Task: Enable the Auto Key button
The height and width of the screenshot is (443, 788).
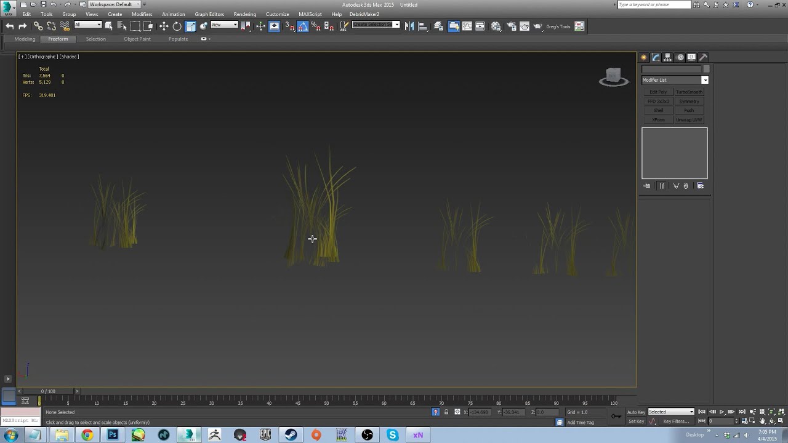Action: pyautogui.click(x=636, y=412)
